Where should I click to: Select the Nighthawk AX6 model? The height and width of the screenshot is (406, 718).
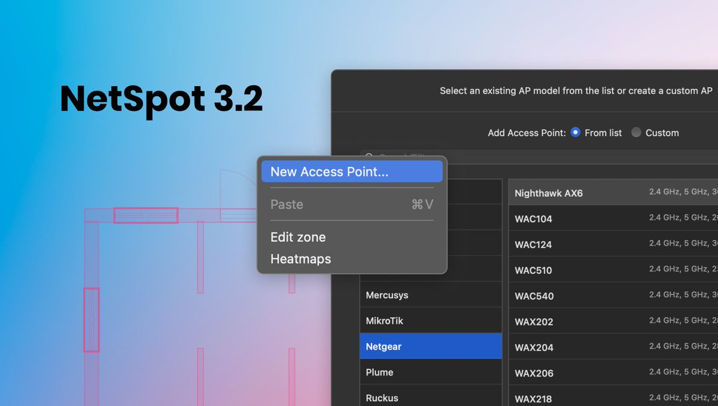(613, 193)
